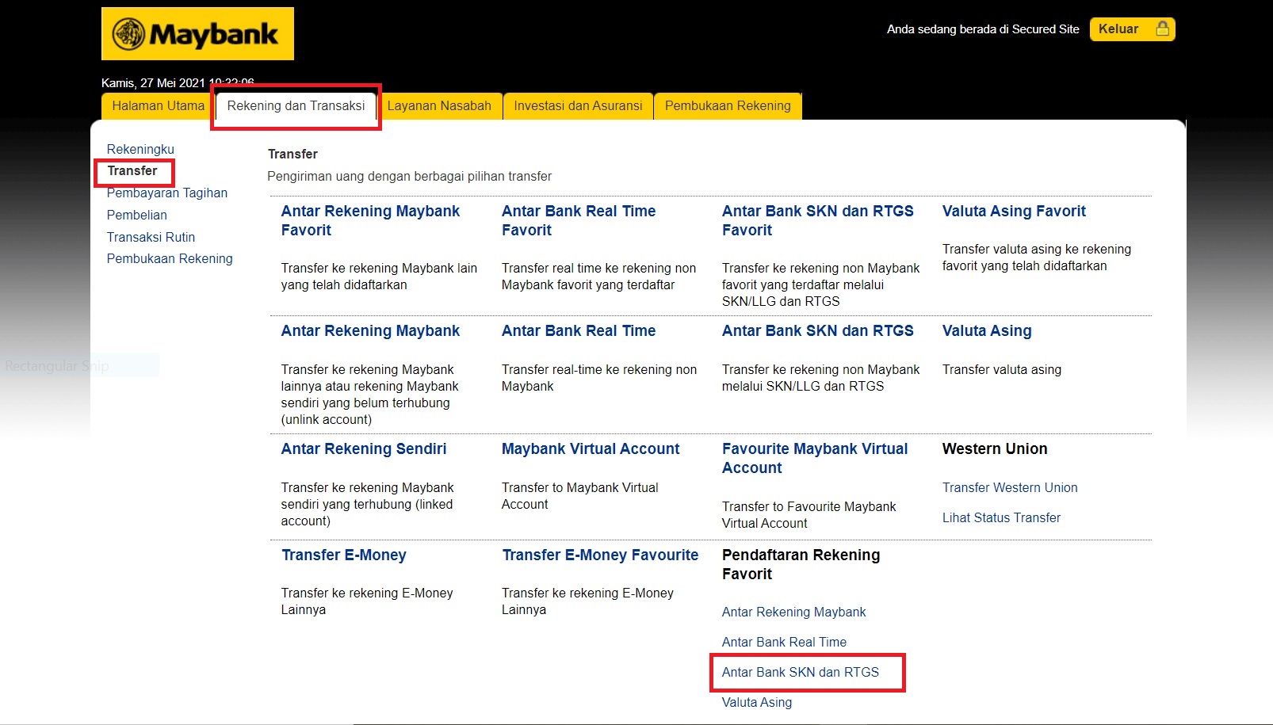The width and height of the screenshot is (1273, 725).
Task: Select Valuta Asing Favorit heading
Action: pyautogui.click(x=1014, y=212)
